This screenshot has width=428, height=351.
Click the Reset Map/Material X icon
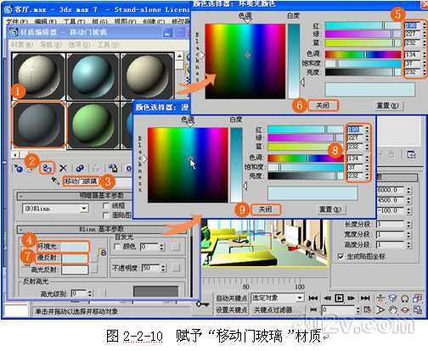(63, 169)
